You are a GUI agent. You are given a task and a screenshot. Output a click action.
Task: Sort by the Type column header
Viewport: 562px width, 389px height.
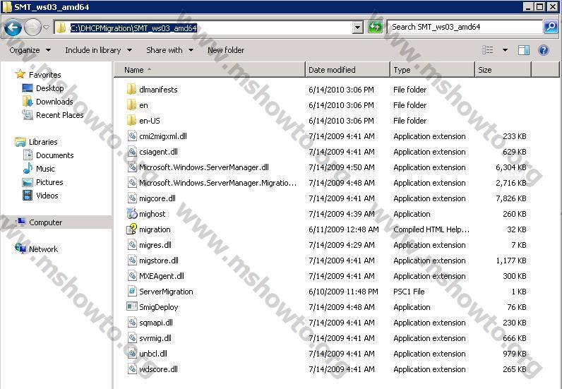[432, 70]
